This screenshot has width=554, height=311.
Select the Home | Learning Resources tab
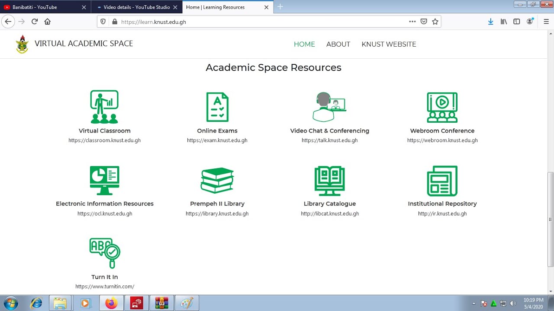(x=228, y=7)
